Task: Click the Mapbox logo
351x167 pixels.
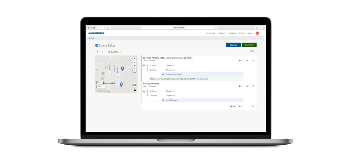Action: coord(101,91)
